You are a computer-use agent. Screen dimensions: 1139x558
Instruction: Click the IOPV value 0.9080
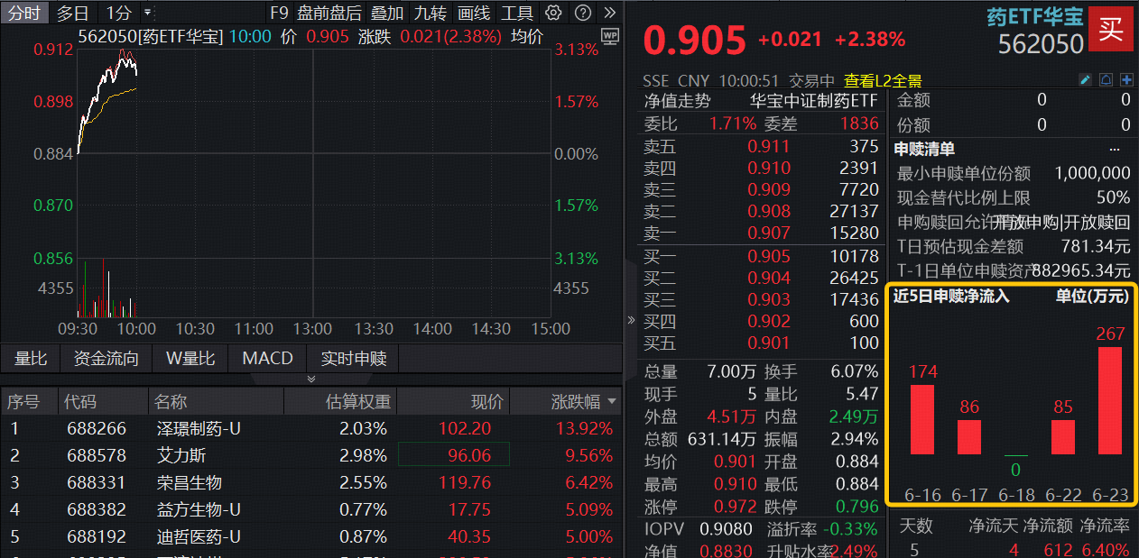727,529
